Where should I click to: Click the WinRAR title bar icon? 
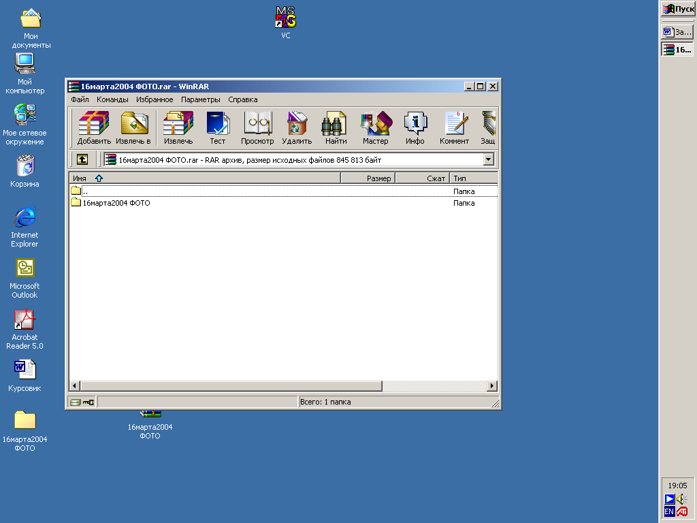pyautogui.click(x=74, y=86)
